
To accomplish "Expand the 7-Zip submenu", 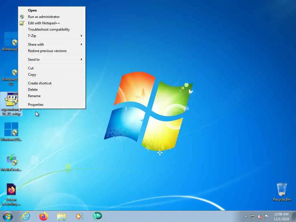I will click(x=52, y=36).
